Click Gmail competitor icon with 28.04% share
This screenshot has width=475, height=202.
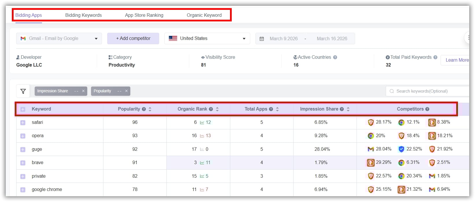[371, 149]
